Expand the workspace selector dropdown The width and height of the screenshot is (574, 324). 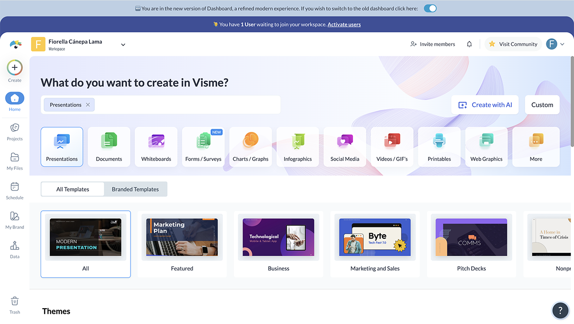click(123, 43)
